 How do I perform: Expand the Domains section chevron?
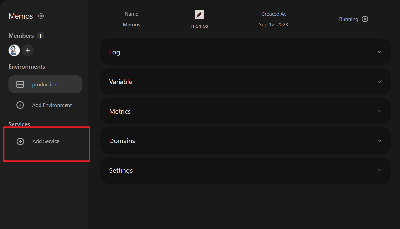click(x=380, y=140)
